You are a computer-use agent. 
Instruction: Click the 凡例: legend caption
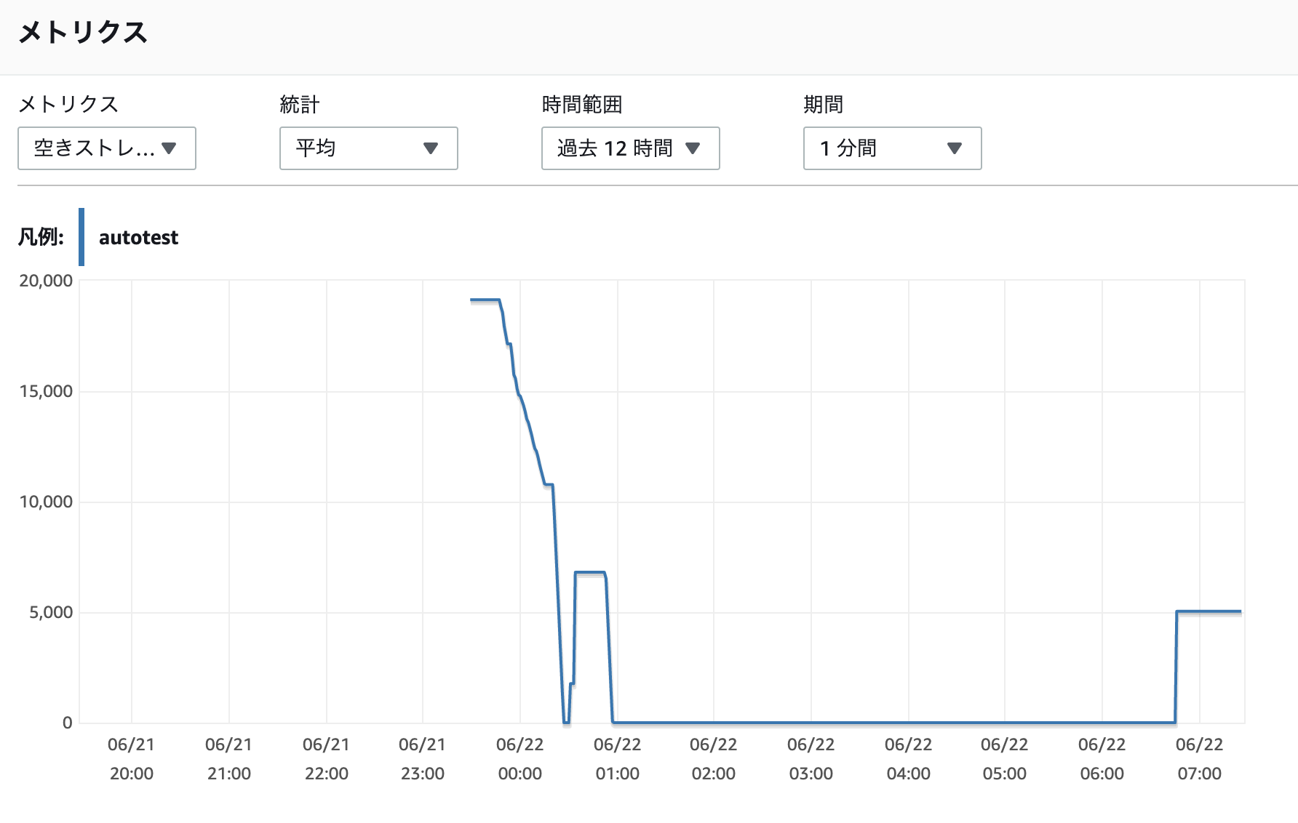(41, 238)
